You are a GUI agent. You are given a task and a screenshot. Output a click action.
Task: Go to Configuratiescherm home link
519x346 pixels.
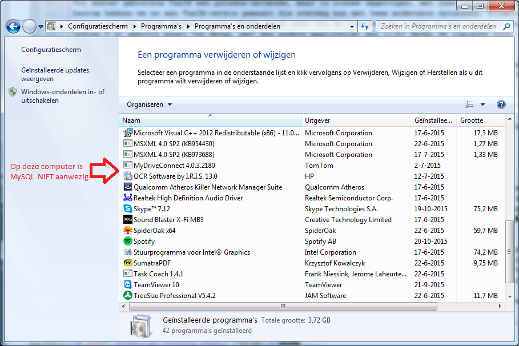(51, 50)
